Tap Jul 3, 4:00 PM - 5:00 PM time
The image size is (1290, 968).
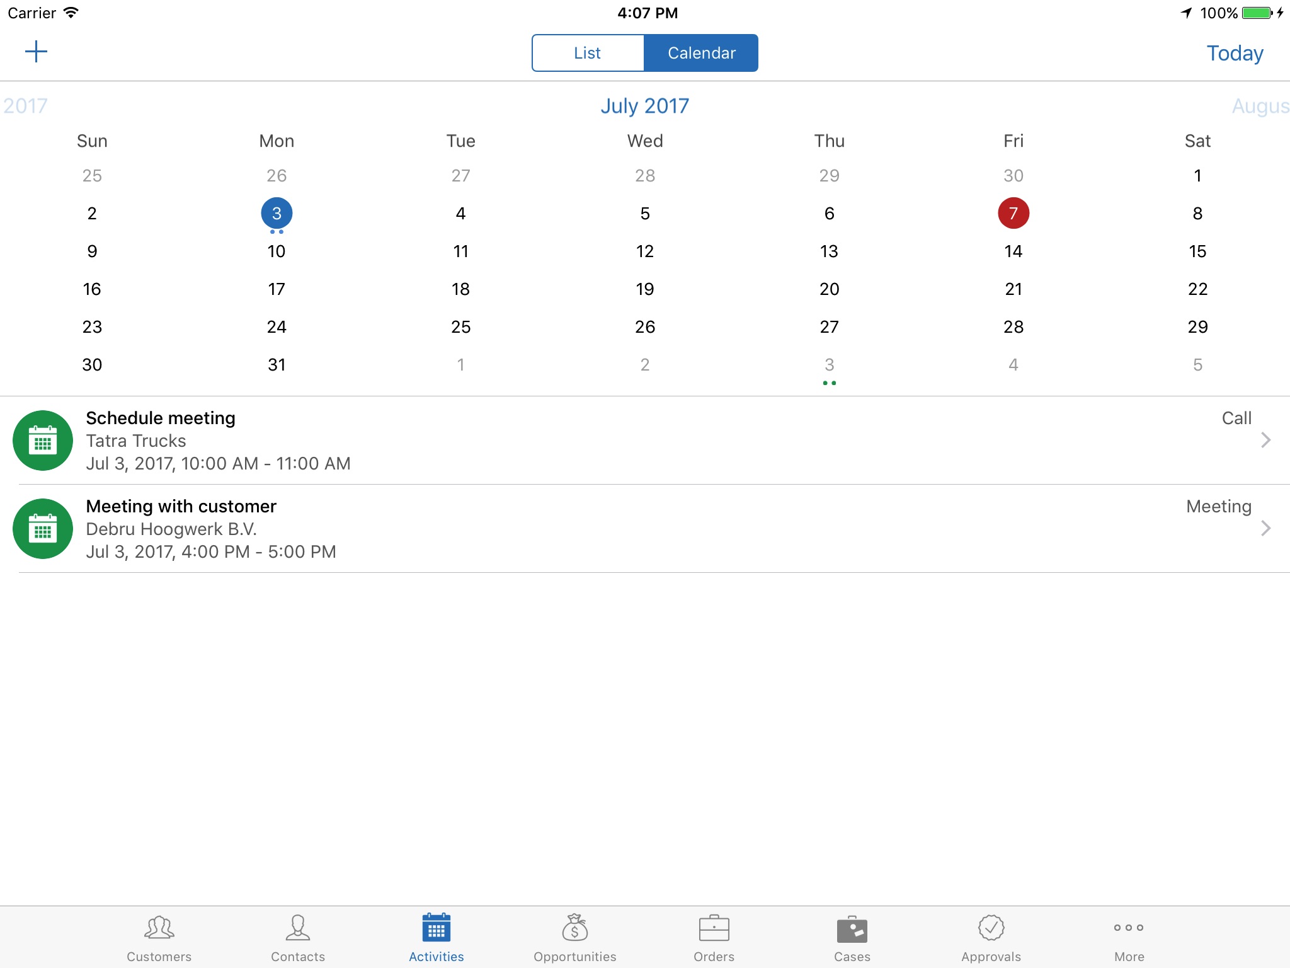click(211, 552)
